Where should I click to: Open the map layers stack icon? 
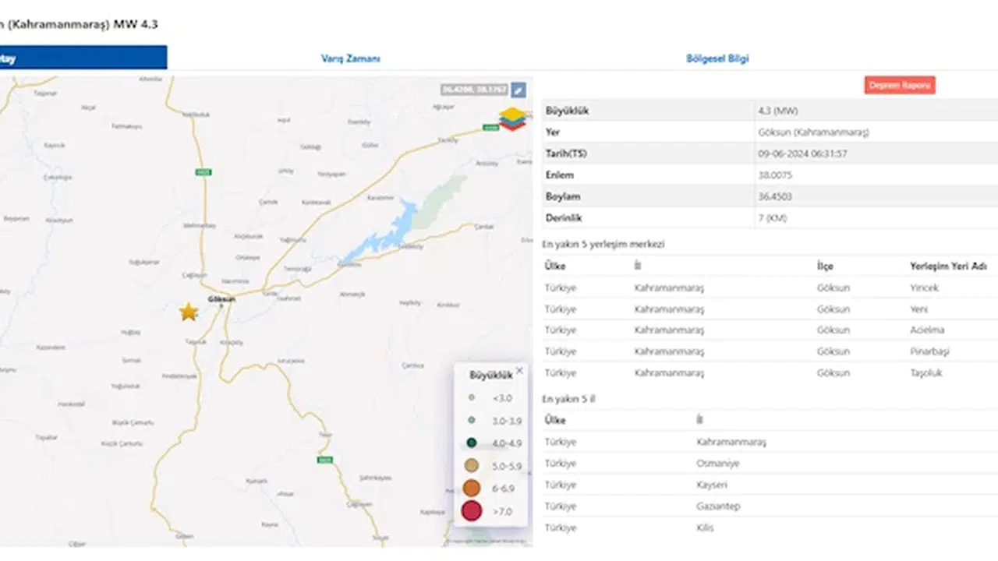click(x=512, y=118)
